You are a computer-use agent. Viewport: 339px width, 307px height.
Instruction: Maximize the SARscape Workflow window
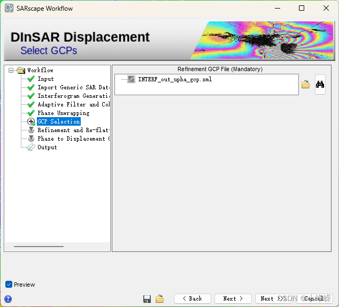click(302, 8)
